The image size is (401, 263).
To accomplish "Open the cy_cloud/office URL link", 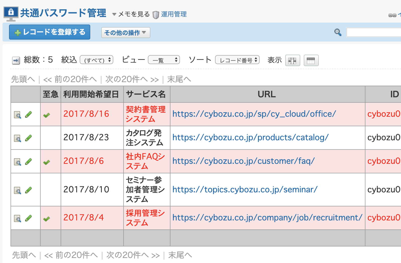I will pyautogui.click(x=254, y=114).
